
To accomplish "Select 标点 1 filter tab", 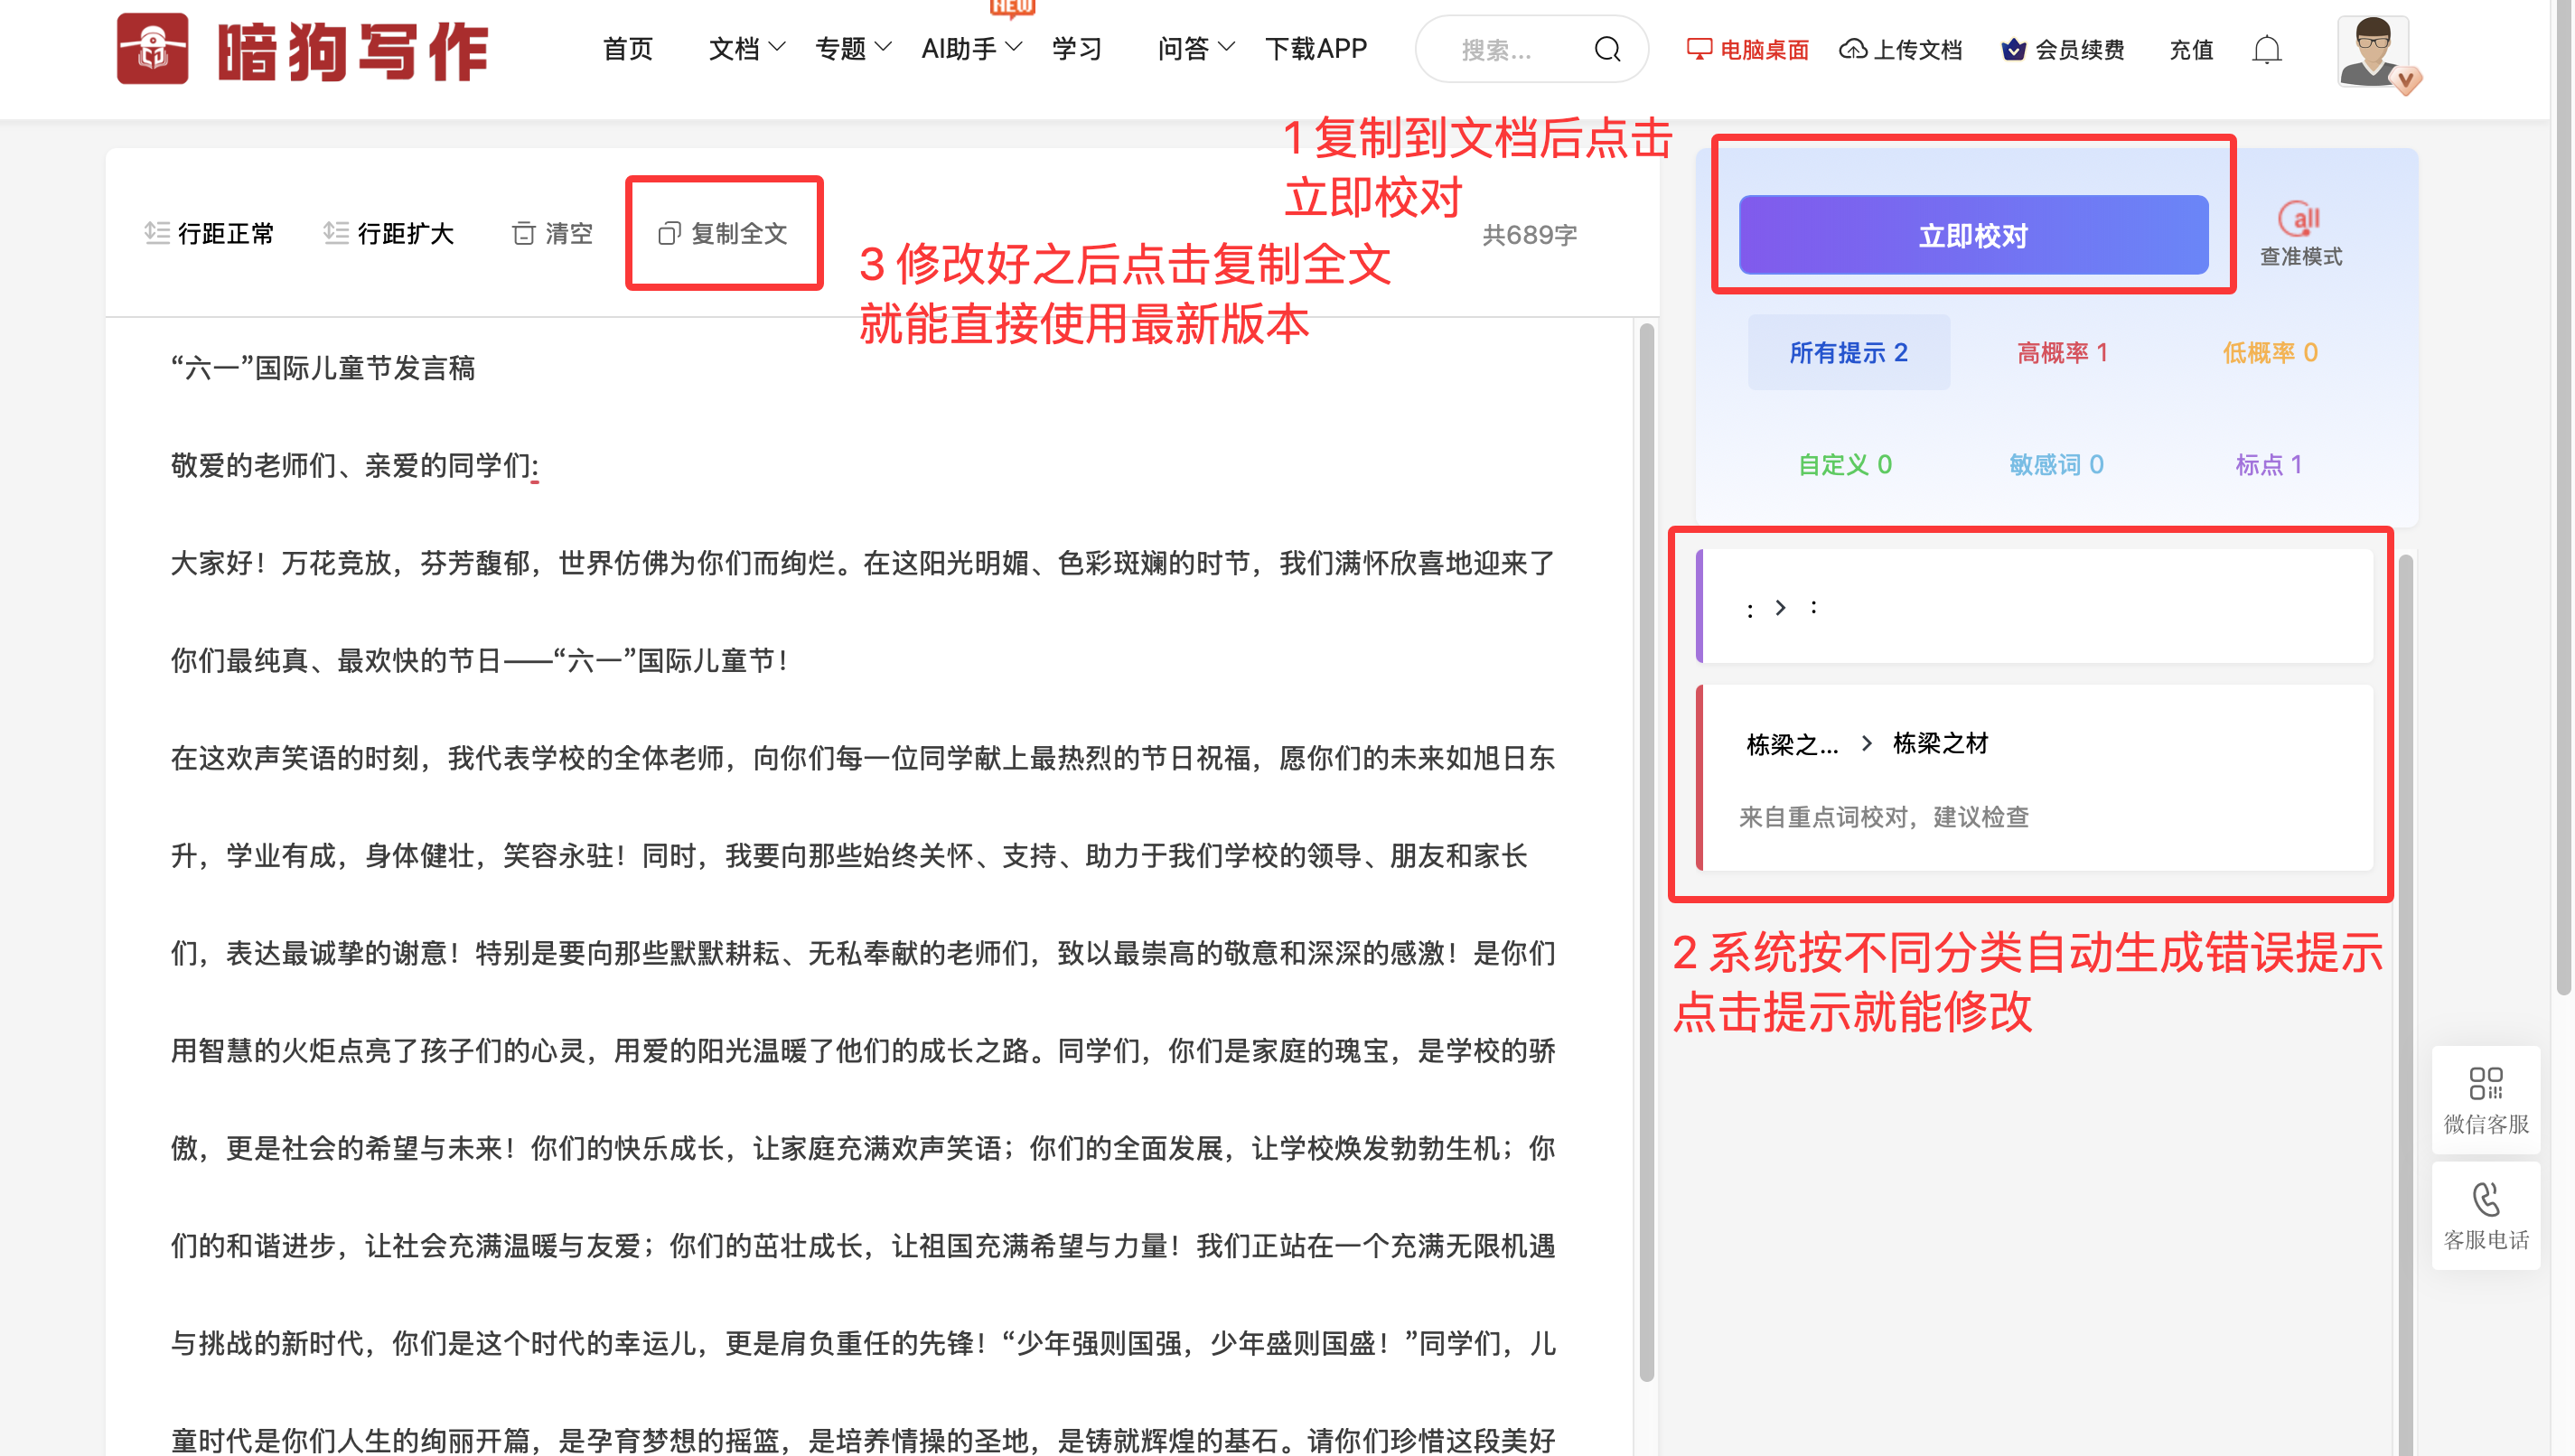I will click(x=2268, y=464).
